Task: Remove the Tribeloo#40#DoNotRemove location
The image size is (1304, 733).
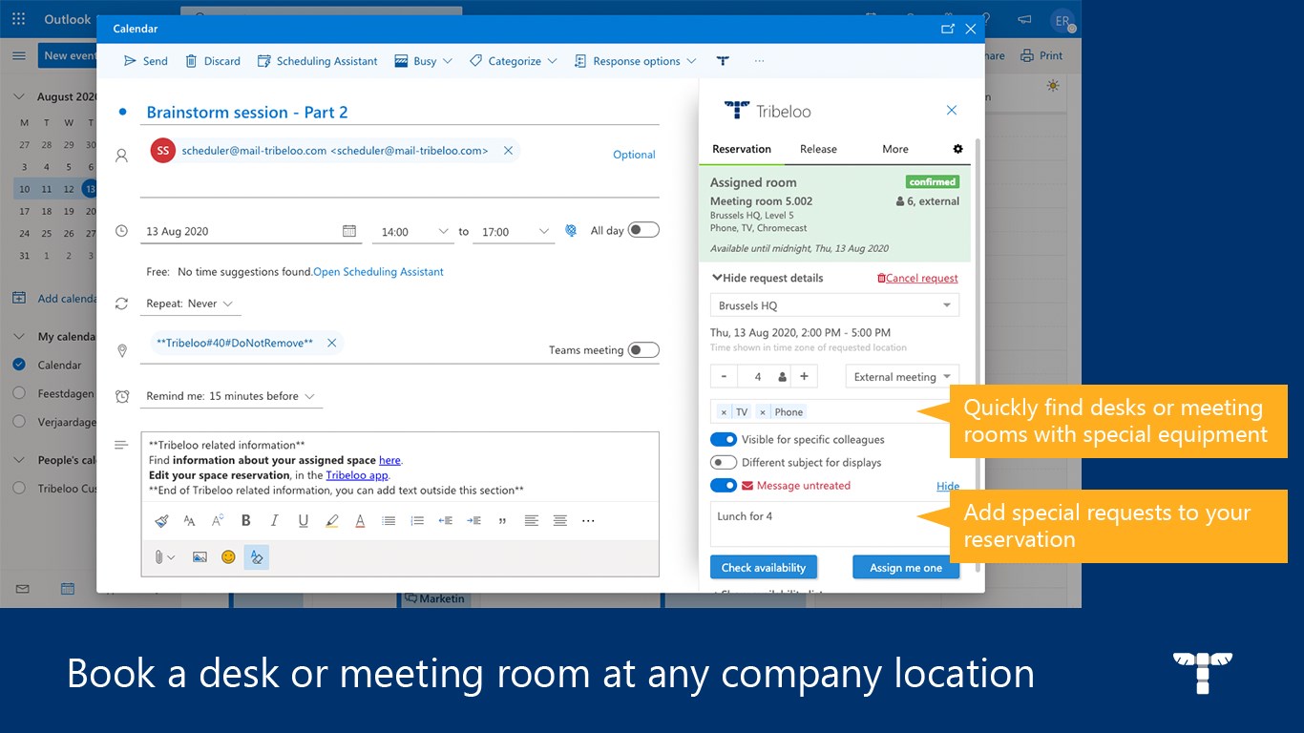Action: pos(331,343)
